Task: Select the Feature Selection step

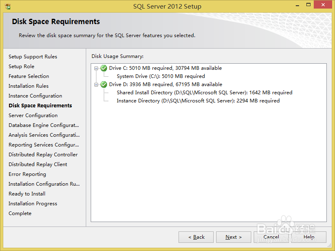Action: click(x=29, y=76)
